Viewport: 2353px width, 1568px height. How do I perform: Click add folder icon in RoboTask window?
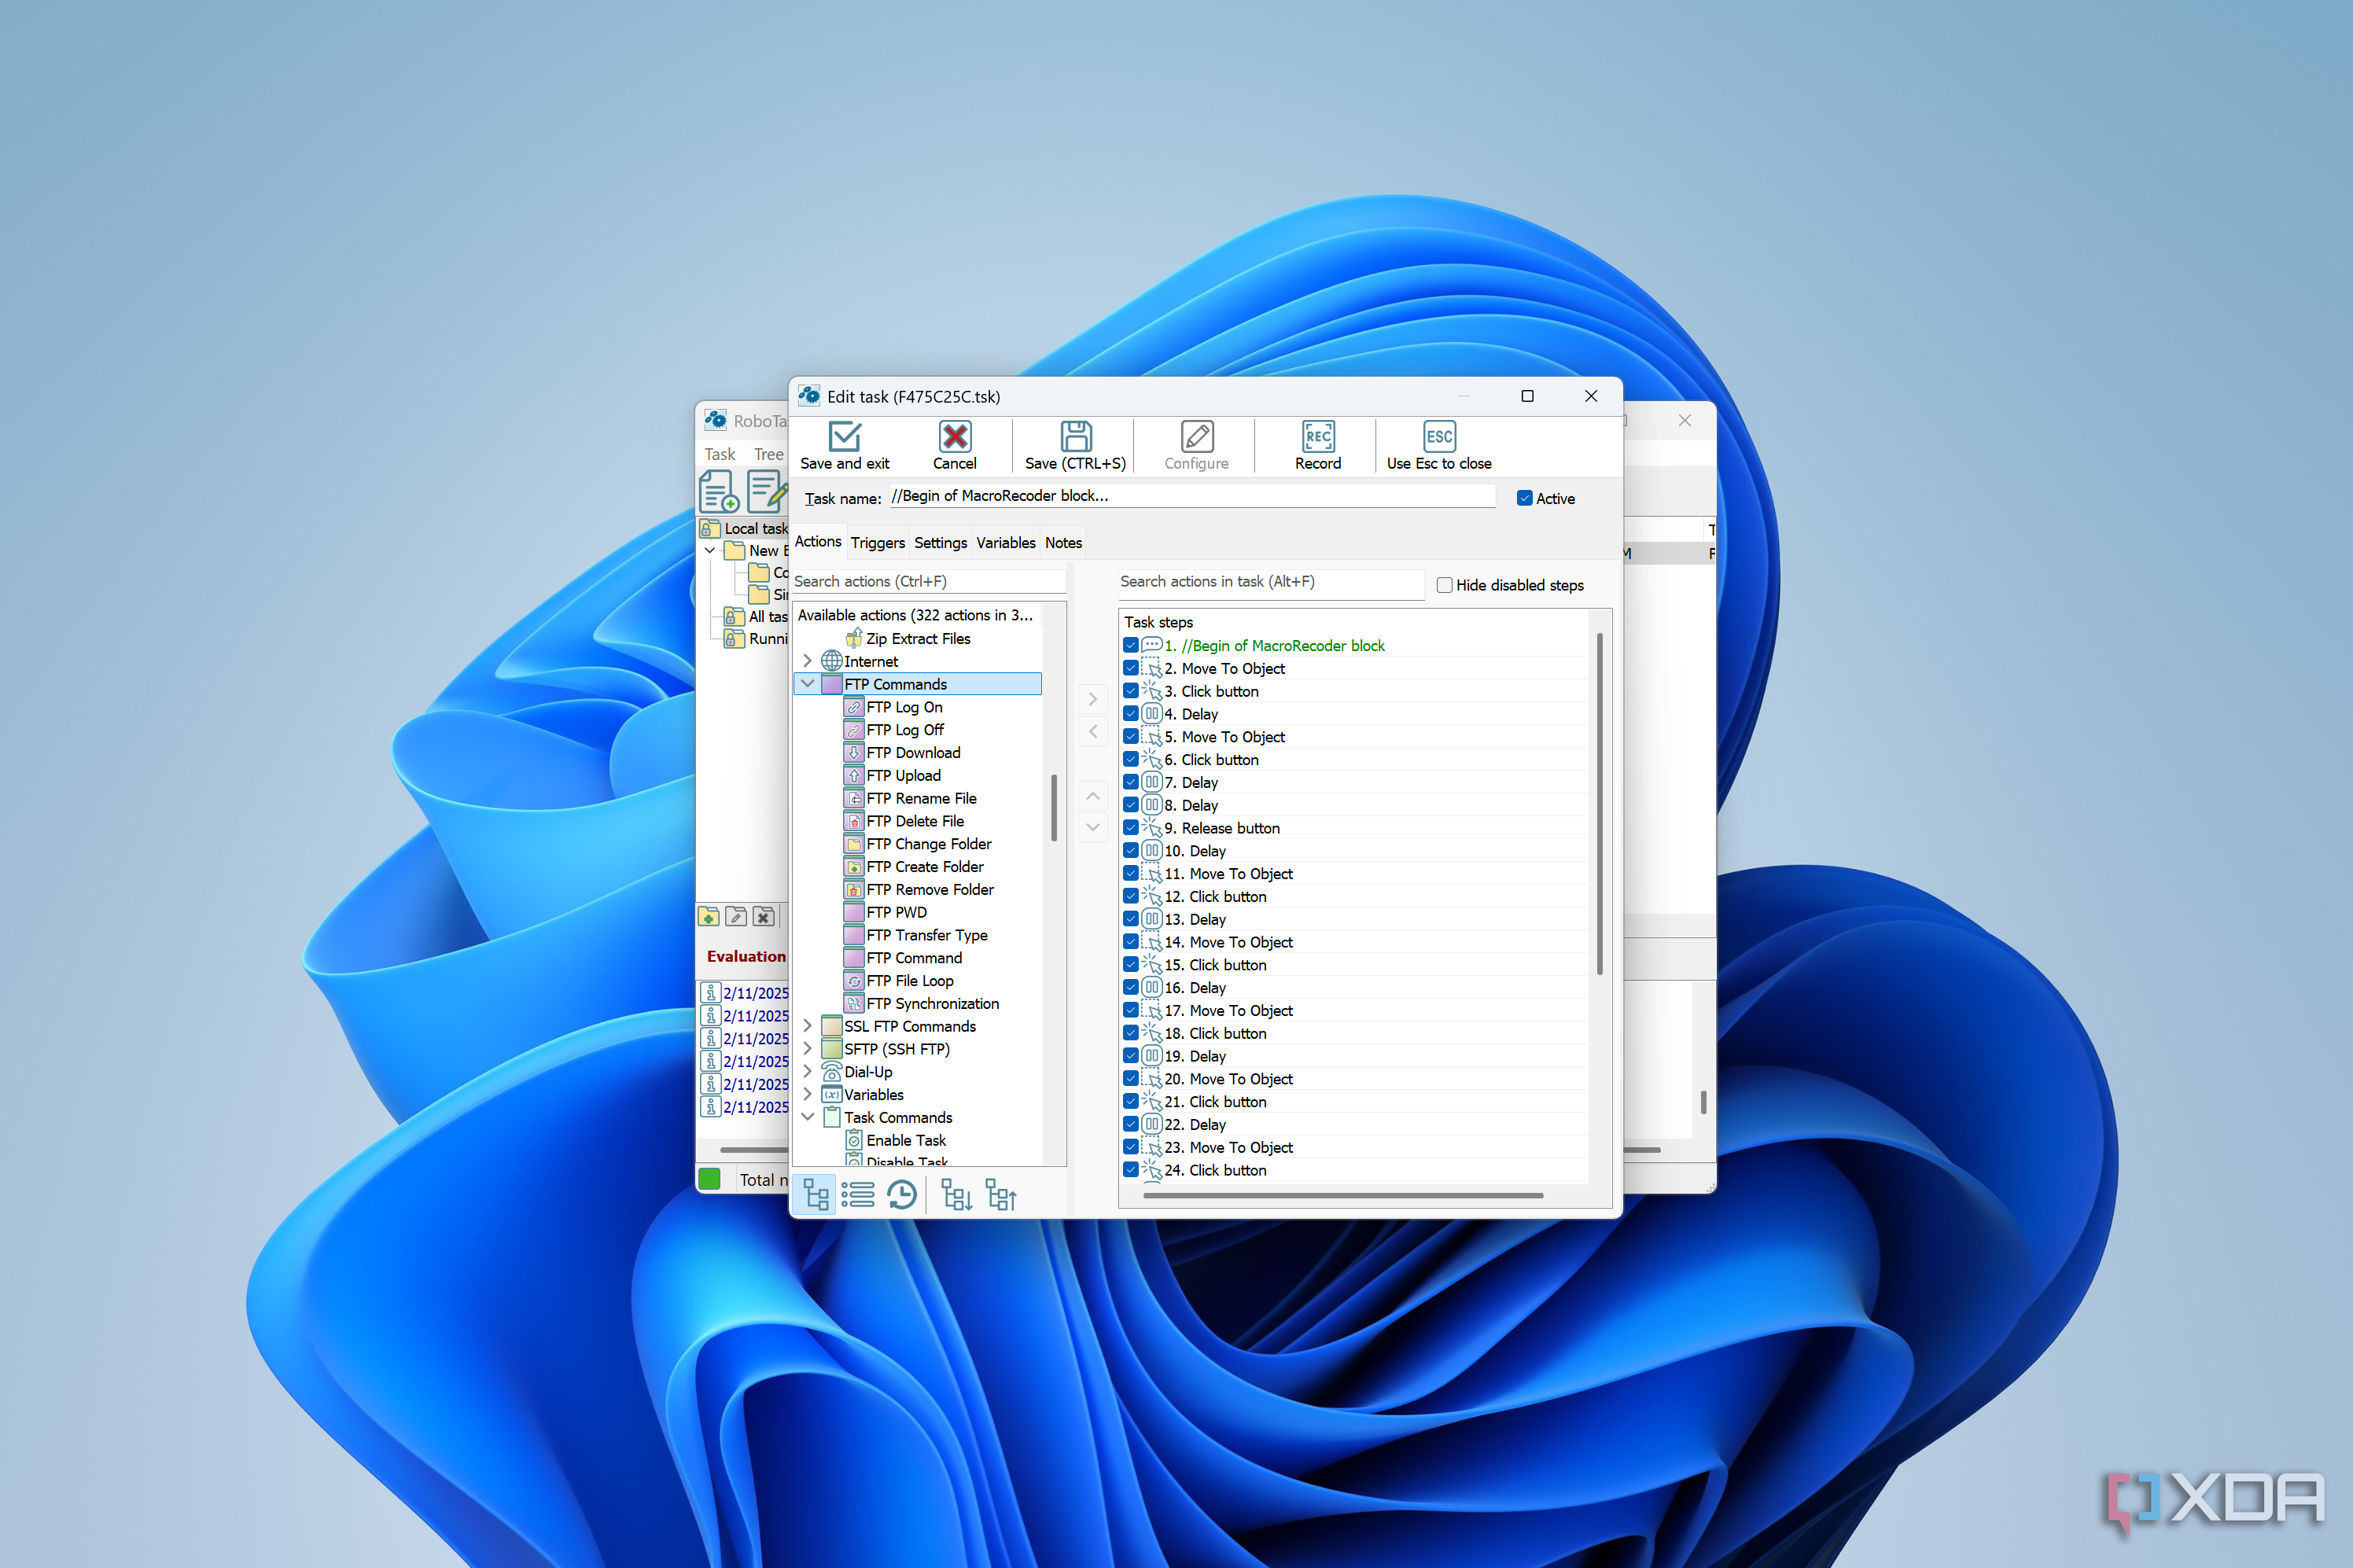(708, 916)
